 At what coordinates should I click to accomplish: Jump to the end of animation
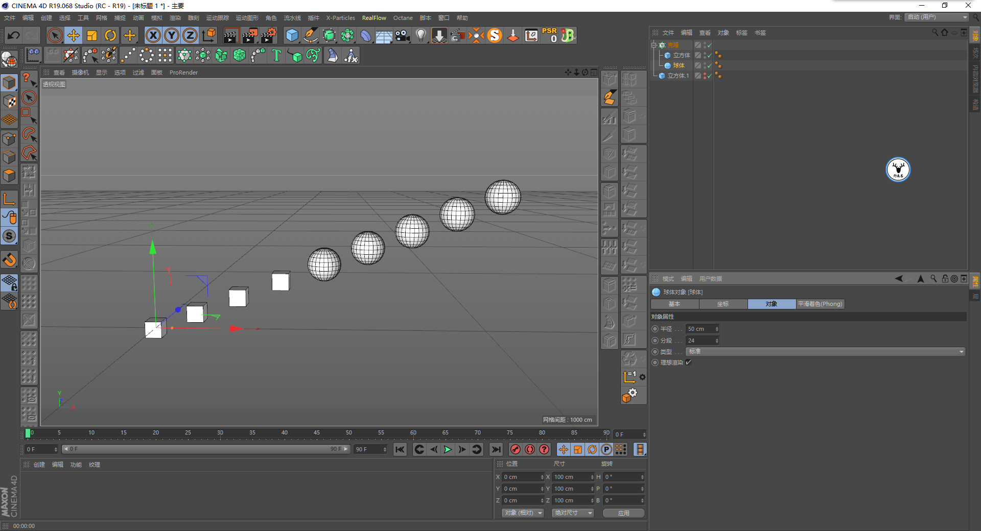(496, 449)
